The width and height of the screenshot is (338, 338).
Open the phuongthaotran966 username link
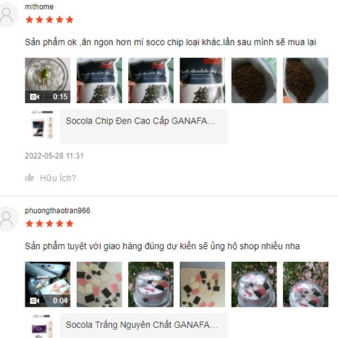[x=57, y=211]
